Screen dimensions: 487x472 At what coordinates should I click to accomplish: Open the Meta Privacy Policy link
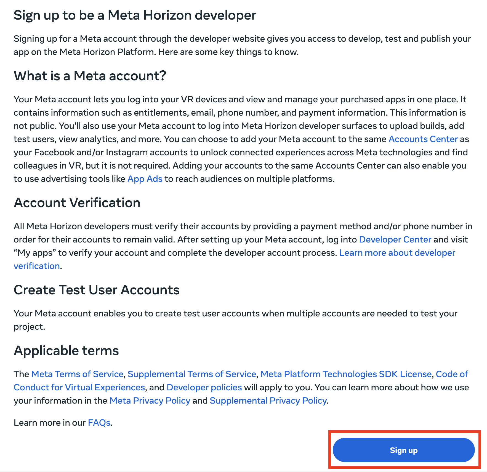click(x=150, y=401)
